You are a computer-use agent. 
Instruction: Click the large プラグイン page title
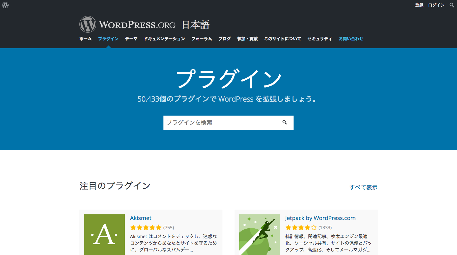[228, 79]
